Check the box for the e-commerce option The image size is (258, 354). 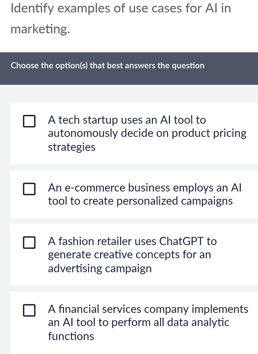29,189
